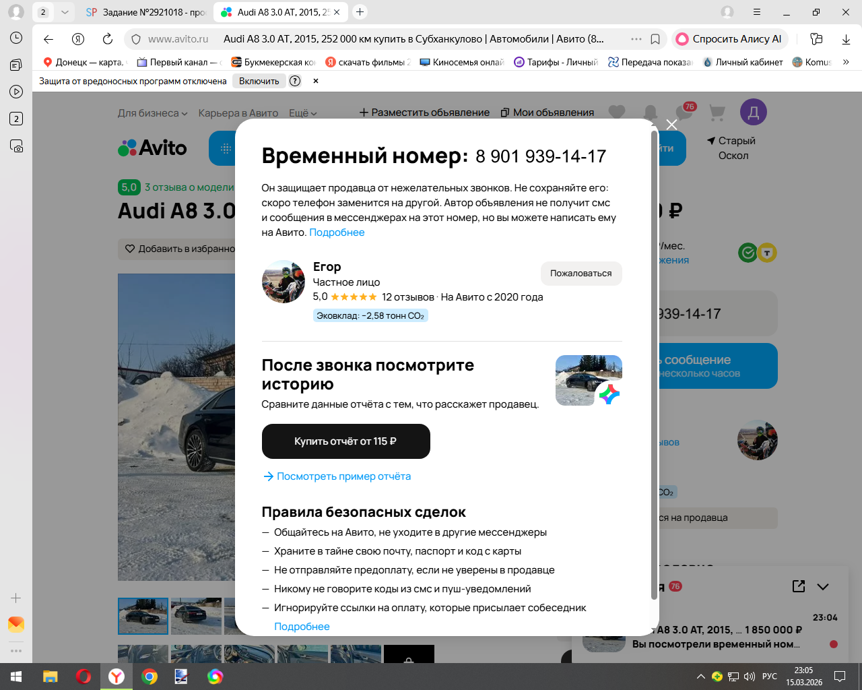The image size is (862, 690).
Task: Open the 'Киносемья онлайн' bookmark
Action: (x=461, y=62)
